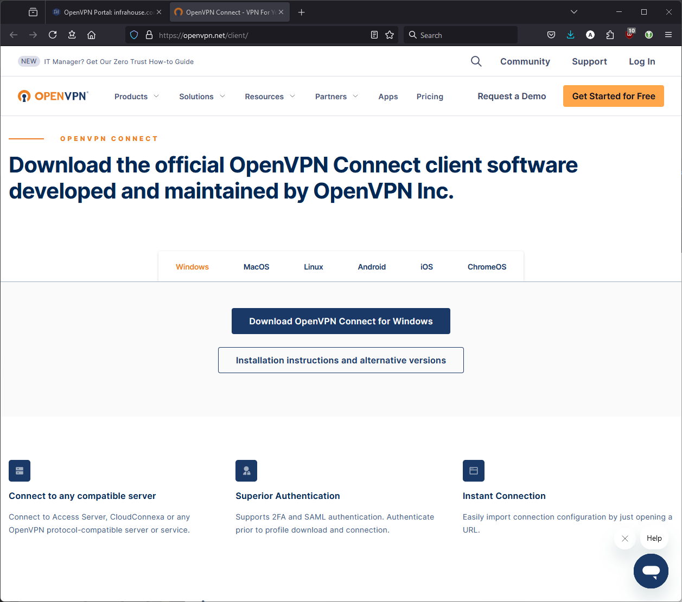Click Download OpenVPN Connect for Windows
This screenshot has height=602, width=682.
(341, 321)
